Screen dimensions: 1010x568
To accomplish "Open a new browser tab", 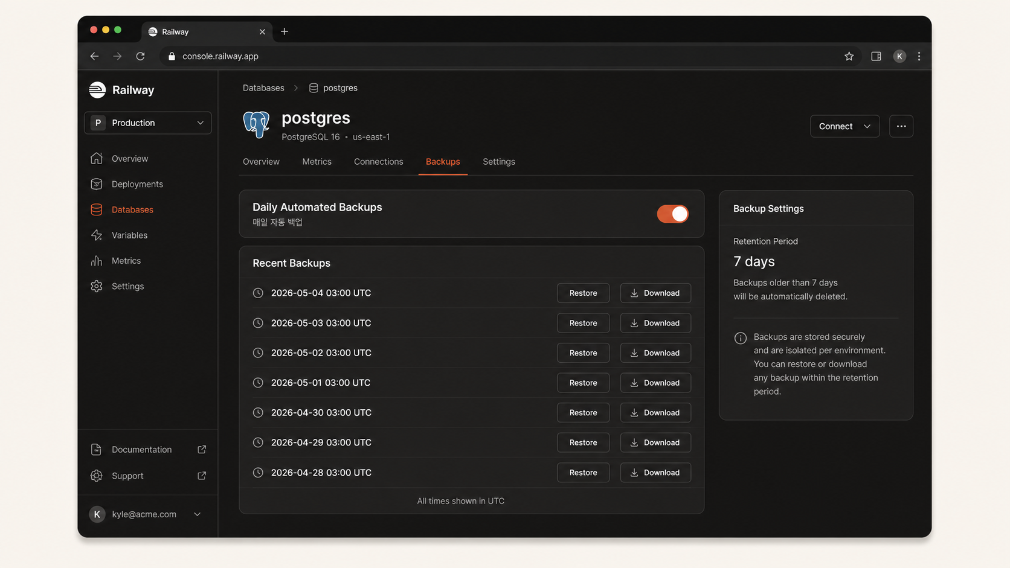I will pos(285,31).
